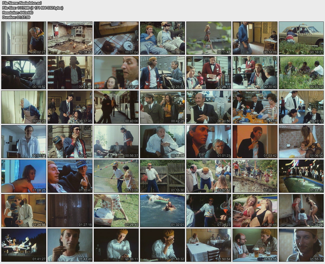Image resolution: width=325 pixels, height=264 pixels.
Task: Select the chicken yard frame at 00:04:43
Action: (x=70, y=38)
